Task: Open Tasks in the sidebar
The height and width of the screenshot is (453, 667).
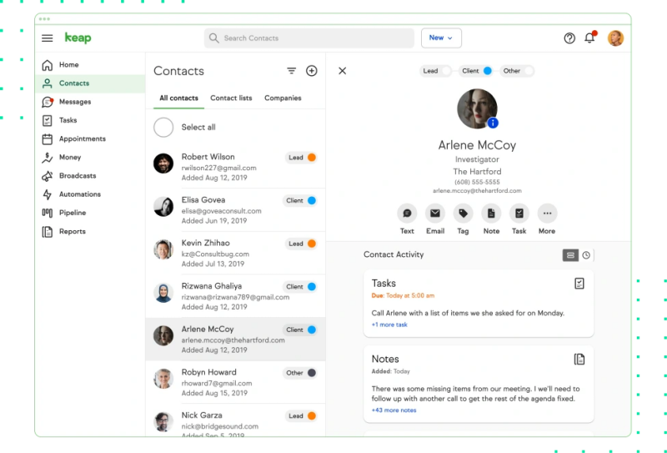Action: (x=90, y=120)
